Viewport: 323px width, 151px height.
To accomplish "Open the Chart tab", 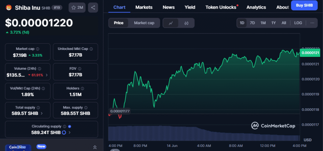I will click(120, 7).
